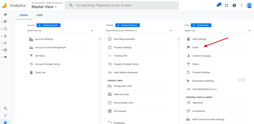Click the search magnifier icon
This screenshot has height=124, width=254.
pyautogui.click(x=71, y=5)
